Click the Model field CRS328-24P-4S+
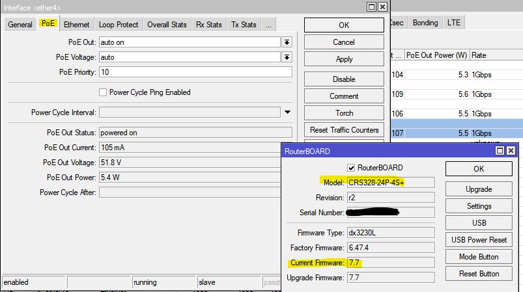 tap(391, 183)
